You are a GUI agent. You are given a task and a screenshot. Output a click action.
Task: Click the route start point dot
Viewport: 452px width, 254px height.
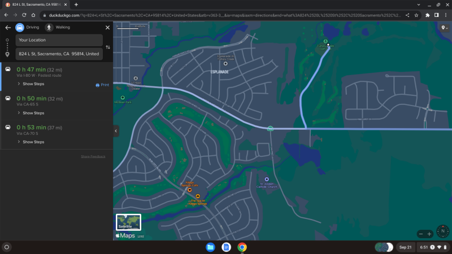pos(328,45)
